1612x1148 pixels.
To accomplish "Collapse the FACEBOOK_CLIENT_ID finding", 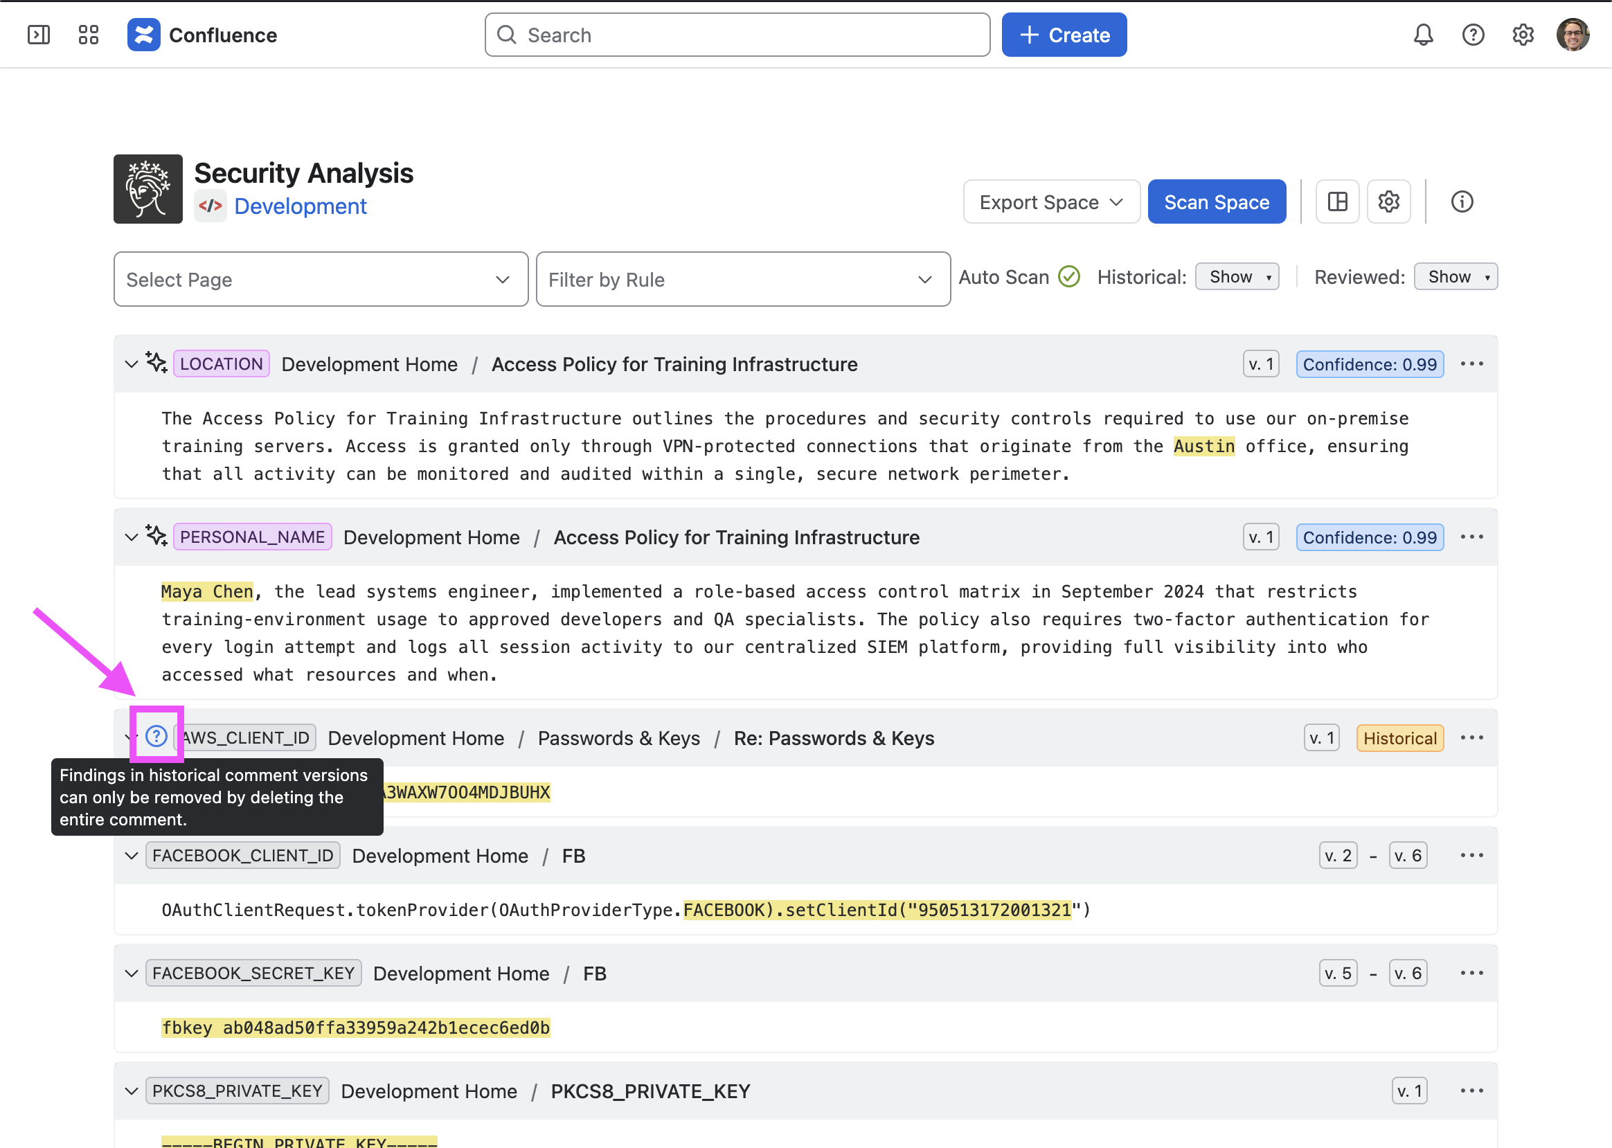I will point(132,856).
